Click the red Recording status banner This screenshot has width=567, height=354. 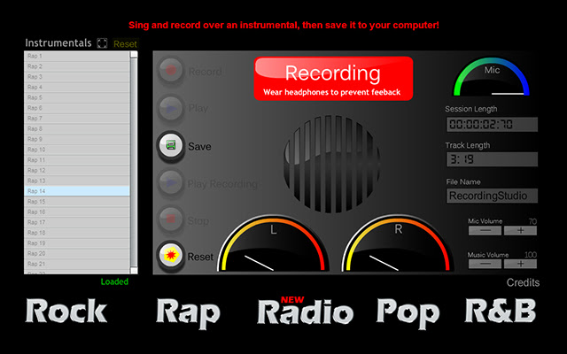coord(333,79)
